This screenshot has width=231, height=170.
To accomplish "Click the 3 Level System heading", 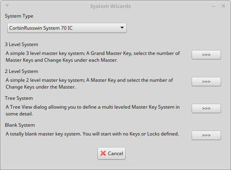I will coord(22,45).
